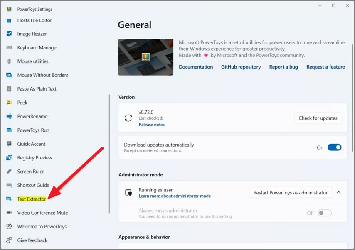Screen dimensions: 355x250
Task: Click Check for updates button
Action: pos(318,118)
